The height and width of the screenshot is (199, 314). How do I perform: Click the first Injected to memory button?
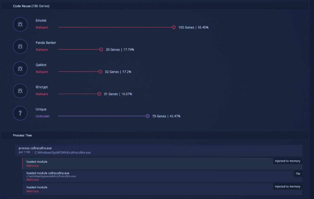click(287, 161)
